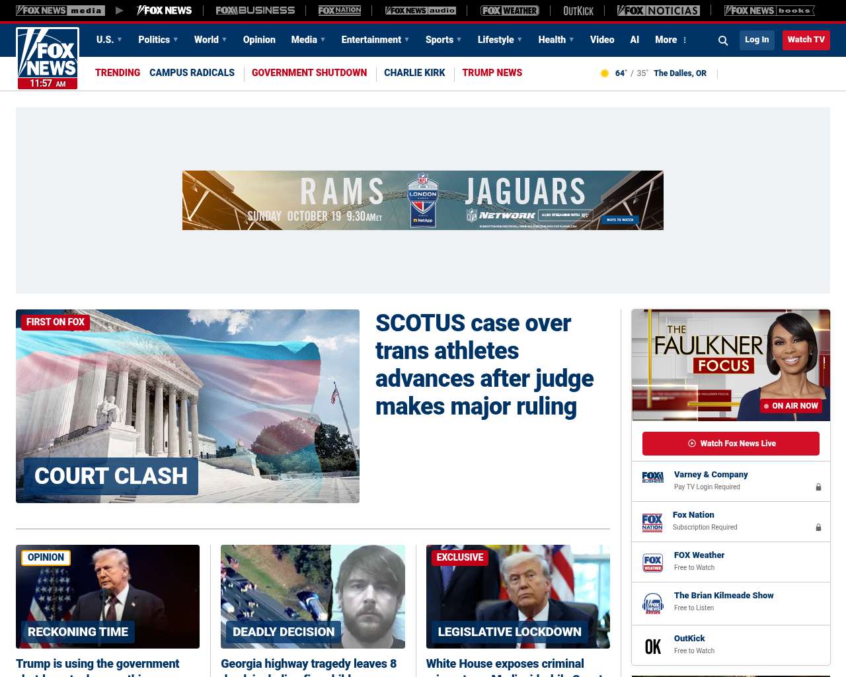Image resolution: width=846 pixels, height=677 pixels.
Task: Open The Dalles, OR weather location
Action: point(680,73)
